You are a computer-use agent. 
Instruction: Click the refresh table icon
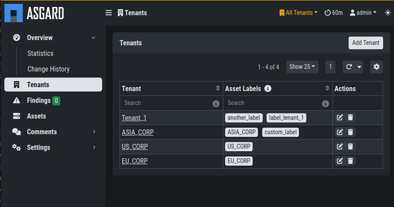coord(349,67)
